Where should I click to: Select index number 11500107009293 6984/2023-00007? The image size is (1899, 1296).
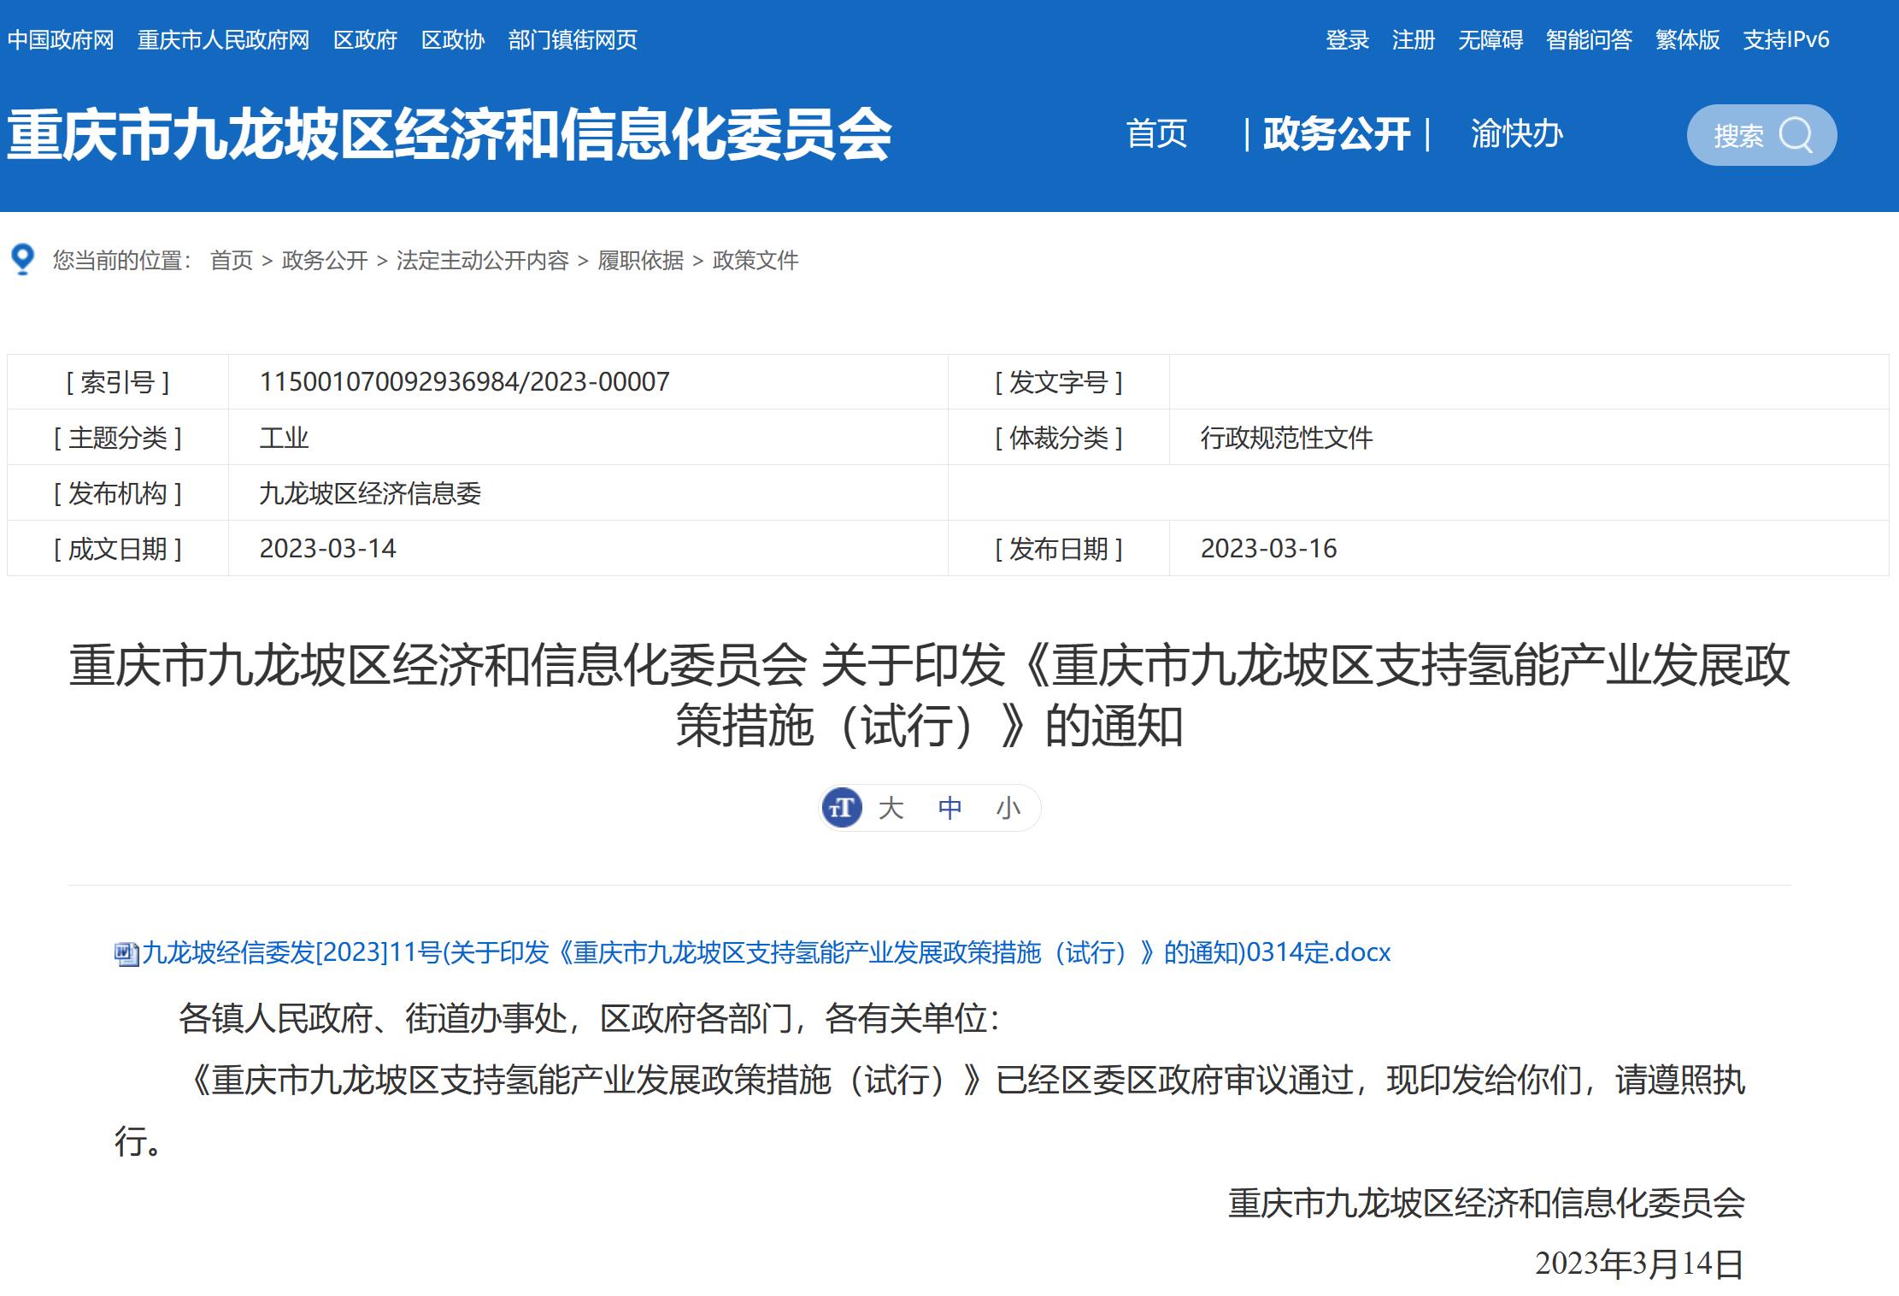(x=465, y=382)
